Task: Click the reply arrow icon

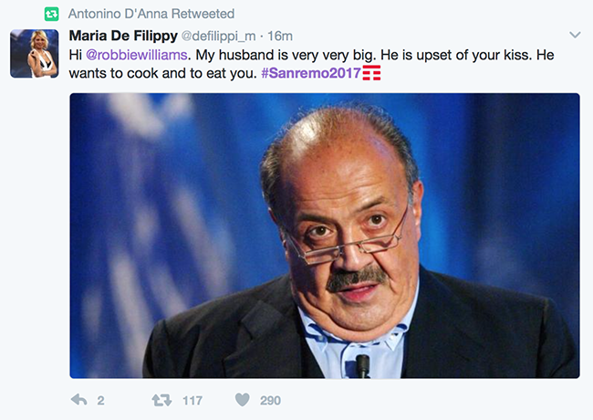Action: 79,400
